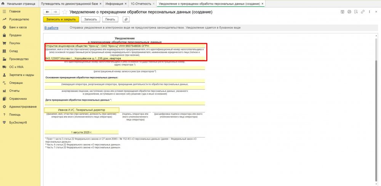
Task: Open the Склад section in sidebar
Action: pos(13,51)
